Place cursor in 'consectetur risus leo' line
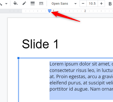The height and width of the screenshot is (102, 113). click(x=81, y=70)
